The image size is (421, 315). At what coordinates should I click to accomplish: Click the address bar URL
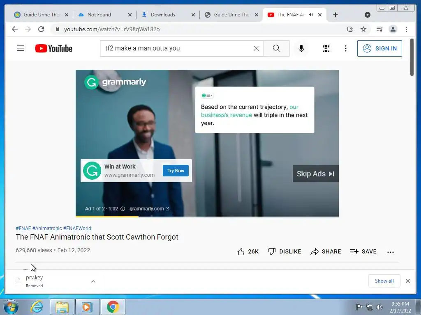(x=112, y=29)
